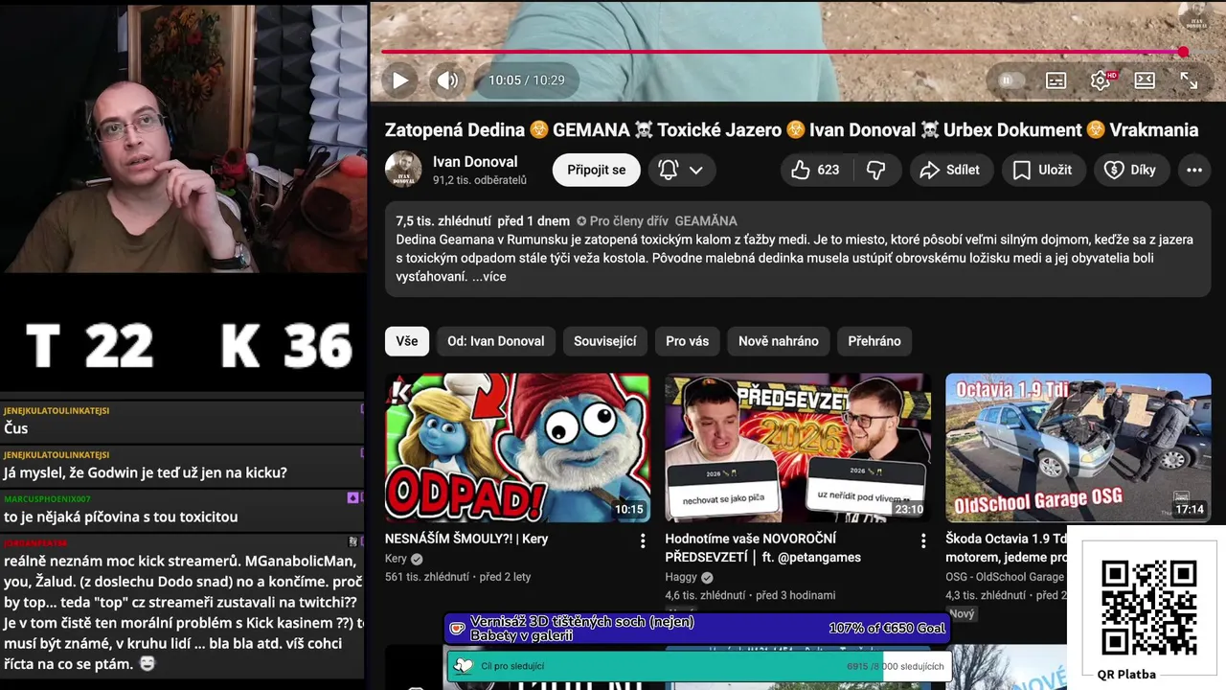This screenshot has height=690, width=1226.
Task: Open the PŘEDSEVZETÍ 2026 video thumbnail
Action: [x=798, y=448]
